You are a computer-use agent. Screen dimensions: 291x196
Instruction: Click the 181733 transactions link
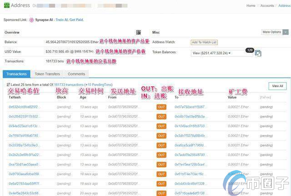tap(69, 85)
